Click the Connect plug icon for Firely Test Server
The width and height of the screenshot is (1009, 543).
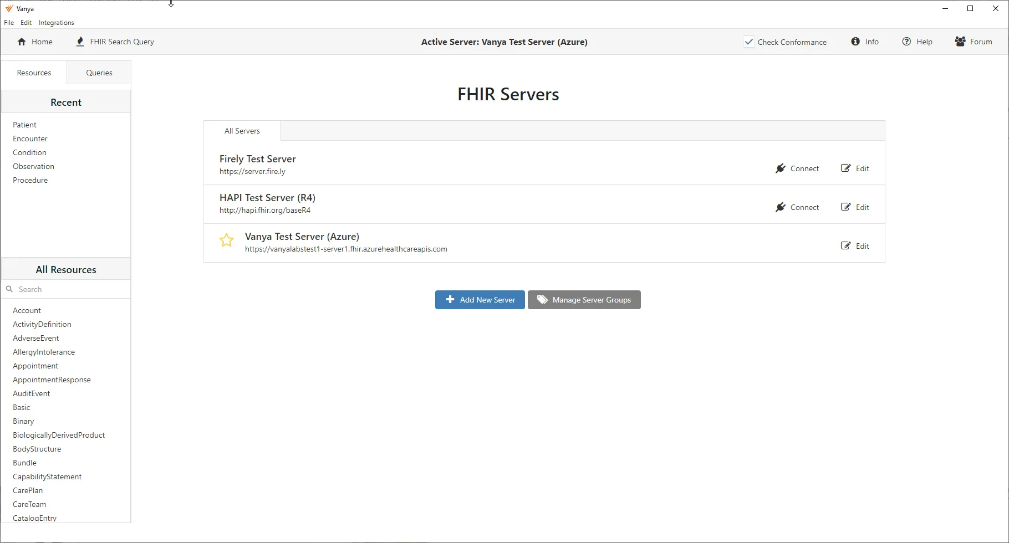[781, 168]
